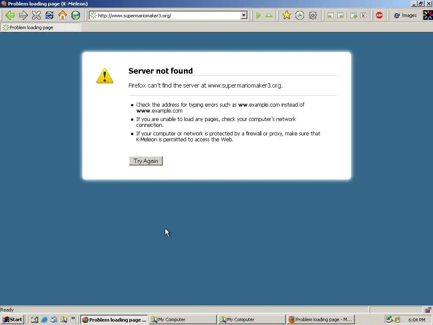Click the globe search icon in toolbar
The width and height of the screenshot is (433, 325).
point(75,15)
